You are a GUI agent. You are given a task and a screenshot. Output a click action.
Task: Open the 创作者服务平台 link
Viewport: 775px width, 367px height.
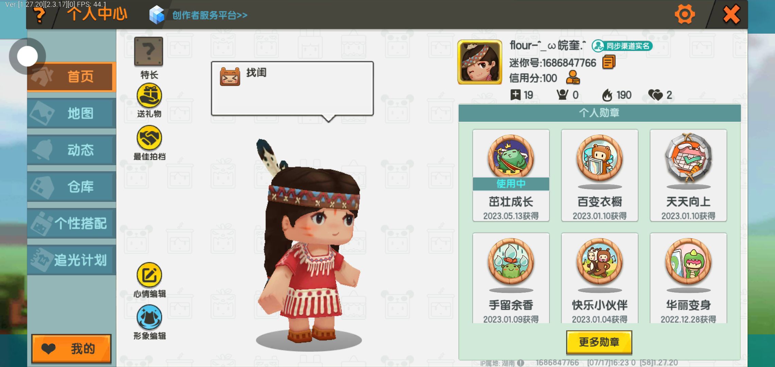[x=198, y=15]
